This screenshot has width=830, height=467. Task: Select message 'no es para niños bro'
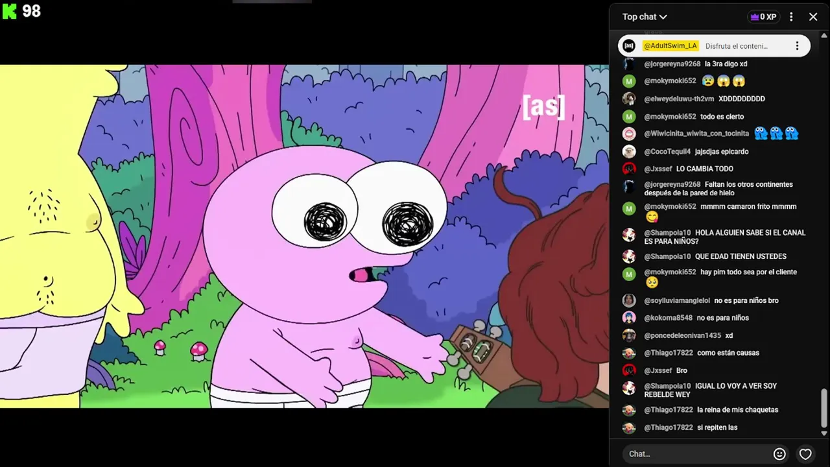(746, 300)
